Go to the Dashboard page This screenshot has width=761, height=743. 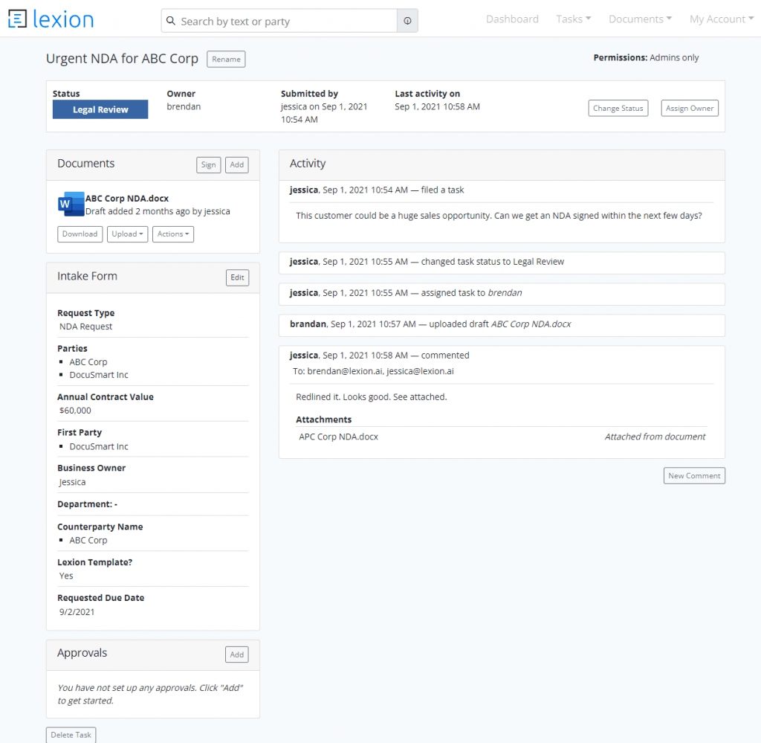coord(512,19)
